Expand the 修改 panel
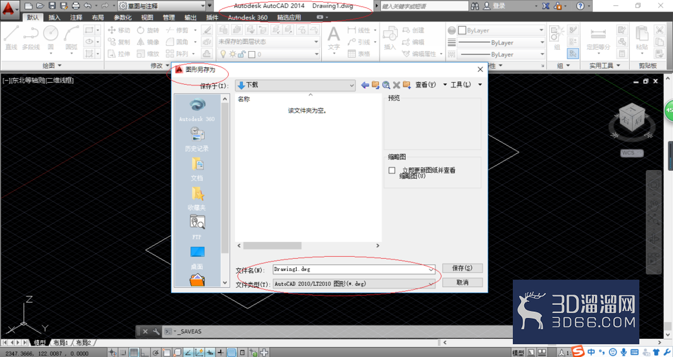The height and width of the screenshot is (357, 673). [x=160, y=66]
